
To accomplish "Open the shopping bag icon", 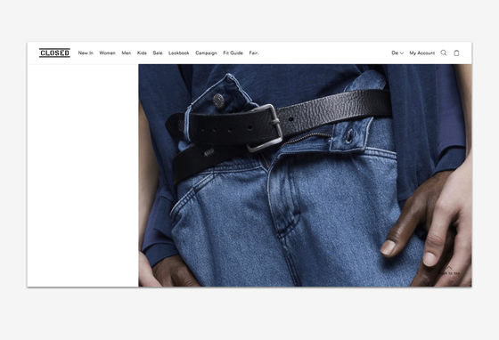I will 456,53.
